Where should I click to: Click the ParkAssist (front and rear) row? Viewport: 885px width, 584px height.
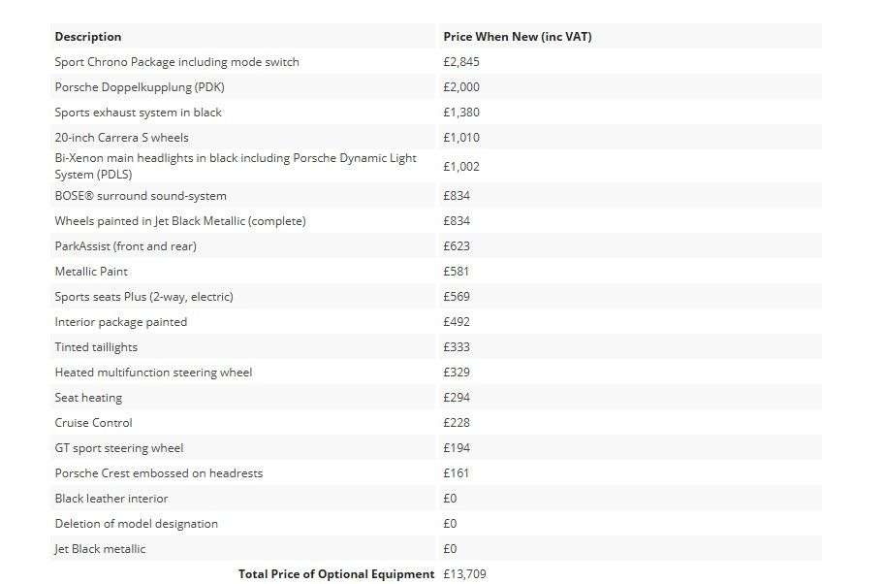pos(125,246)
